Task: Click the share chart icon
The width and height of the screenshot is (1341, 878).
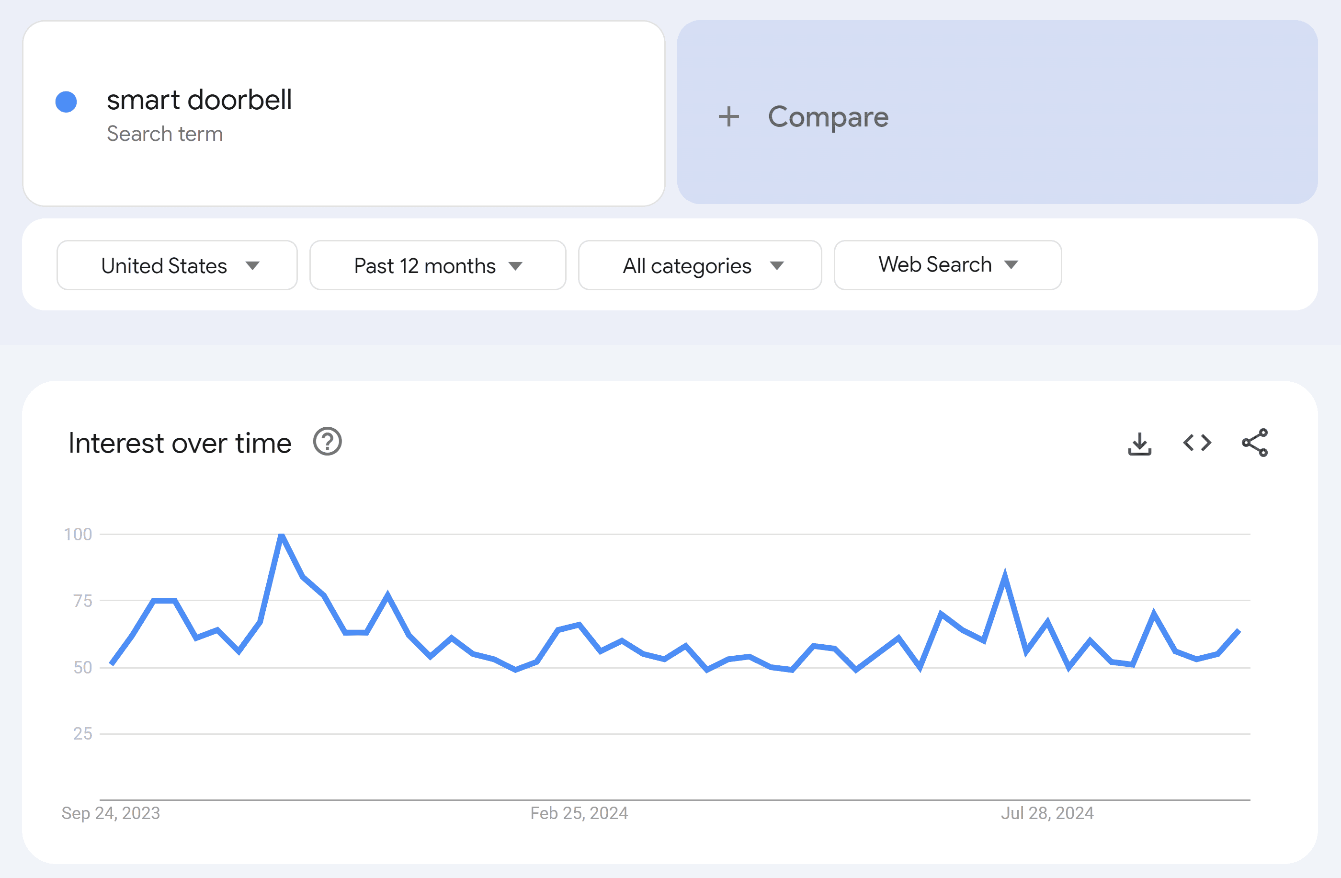Action: 1255,444
